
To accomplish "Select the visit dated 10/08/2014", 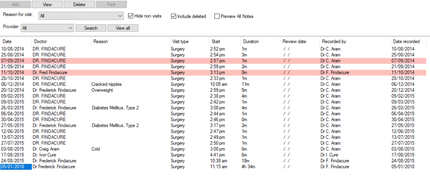I will pos(213,49).
